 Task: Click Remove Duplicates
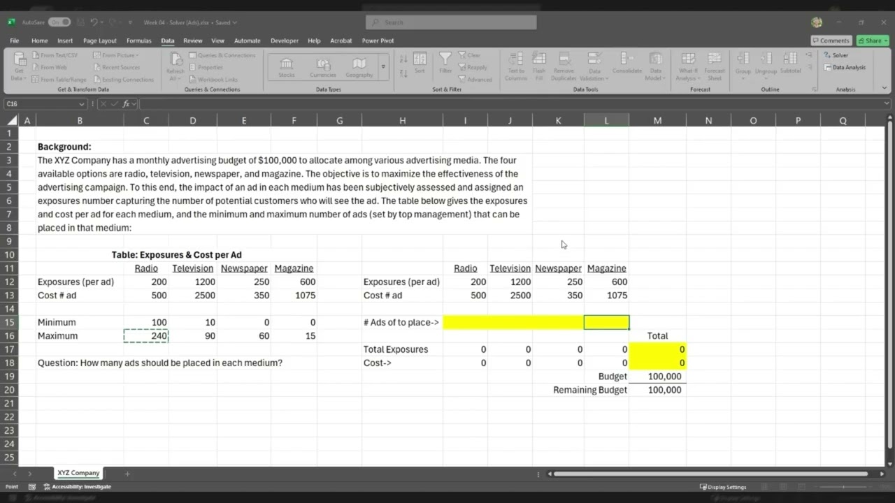pos(564,66)
